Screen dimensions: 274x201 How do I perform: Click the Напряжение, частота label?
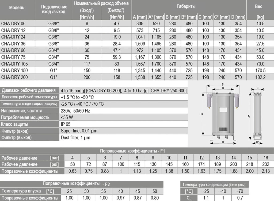pyautogui.click(x=22, y=111)
